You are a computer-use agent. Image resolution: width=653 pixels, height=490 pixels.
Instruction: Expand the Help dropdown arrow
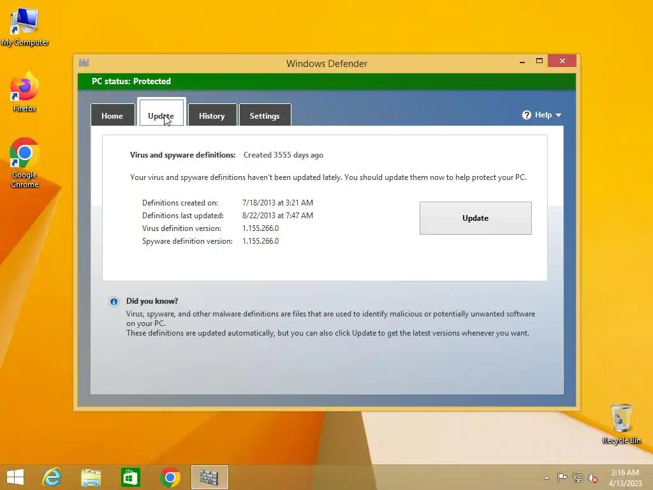tap(559, 115)
